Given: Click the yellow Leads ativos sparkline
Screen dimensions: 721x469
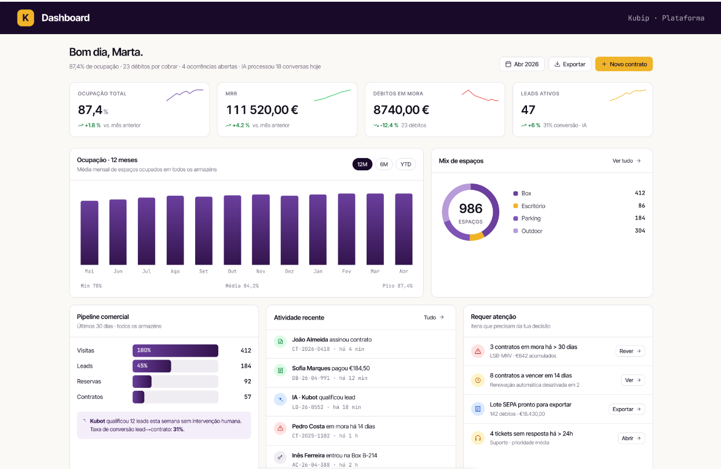Looking at the screenshot, I should click(x=628, y=95).
